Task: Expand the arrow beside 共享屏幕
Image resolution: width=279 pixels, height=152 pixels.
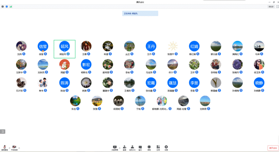Action: click(120, 148)
